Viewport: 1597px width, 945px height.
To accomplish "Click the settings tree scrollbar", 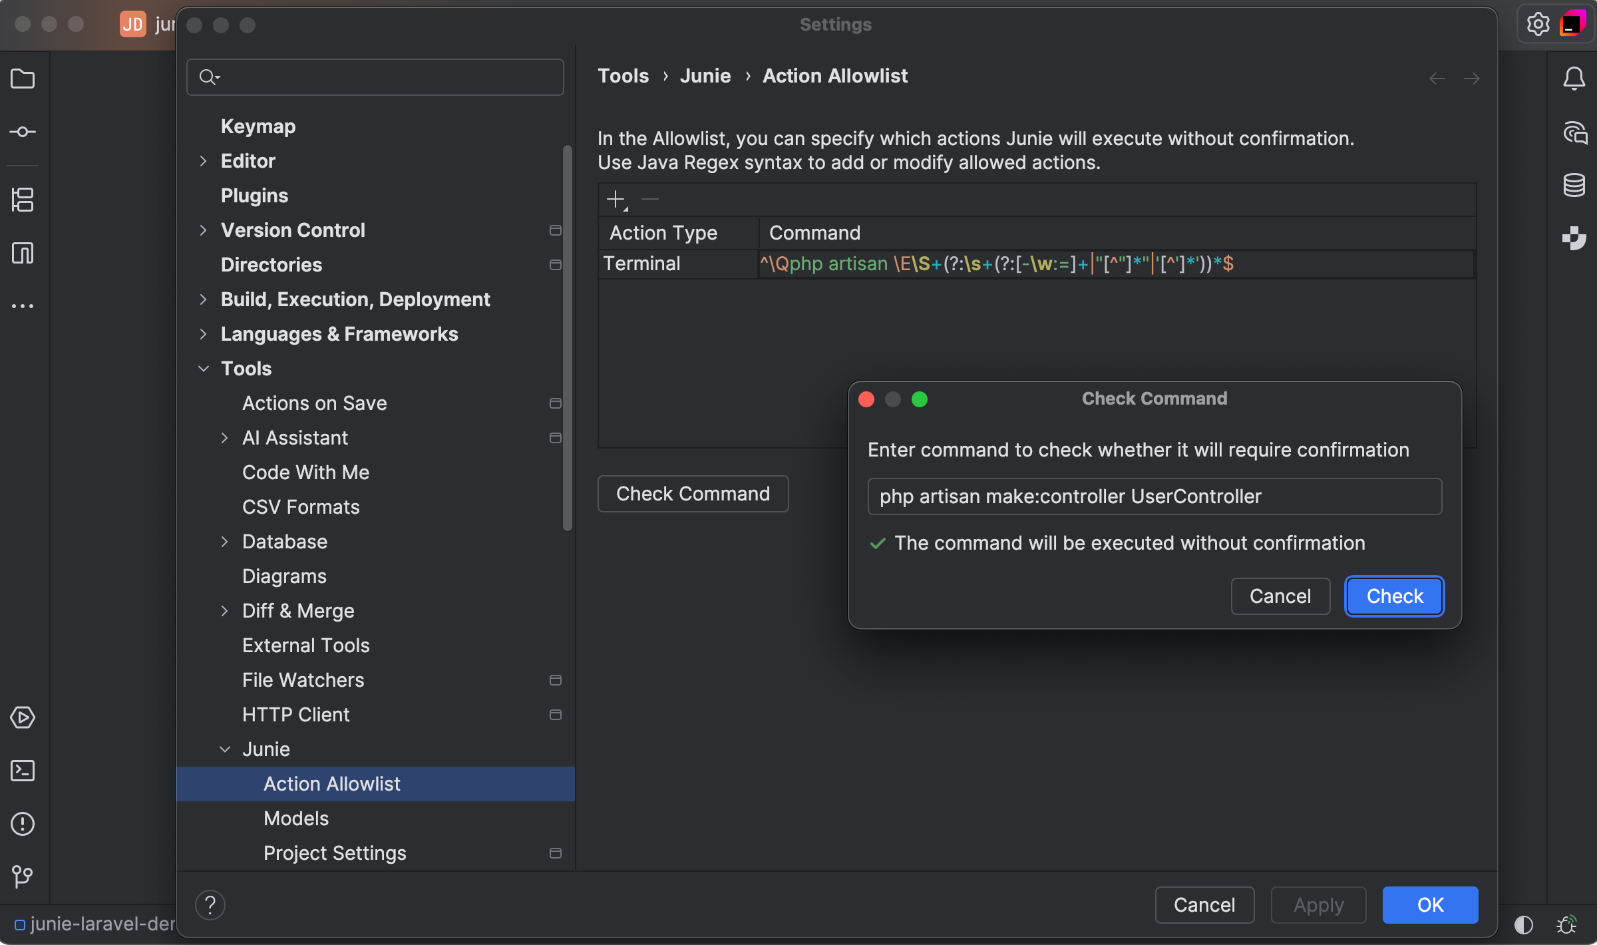I will coord(568,338).
